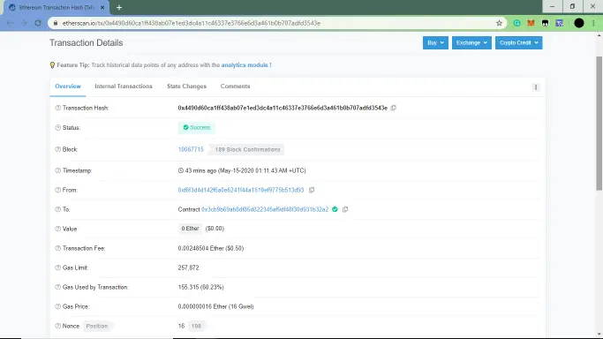Open the From address link
This screenshot has width=603, height=339.
pyautogui.click(x=241, y=190)
